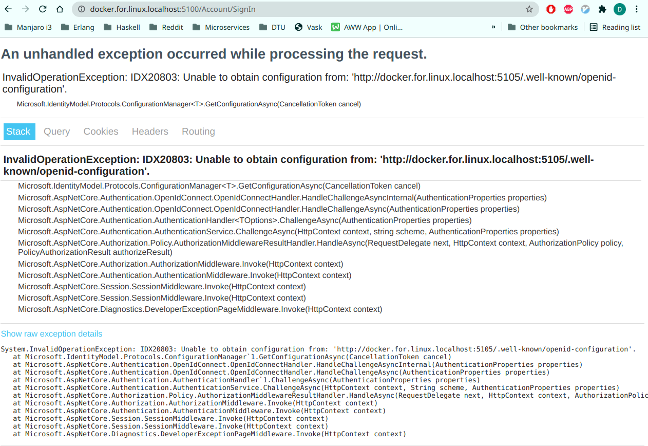Open the Other bookmarks folder

[543, 27]
